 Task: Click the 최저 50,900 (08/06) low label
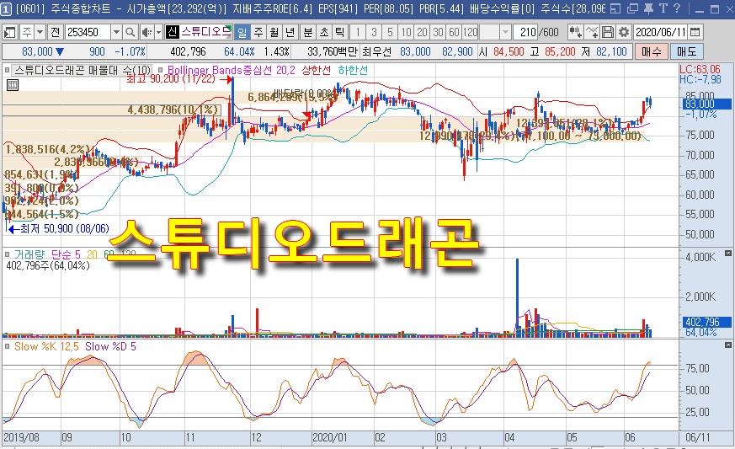(65, 228)
